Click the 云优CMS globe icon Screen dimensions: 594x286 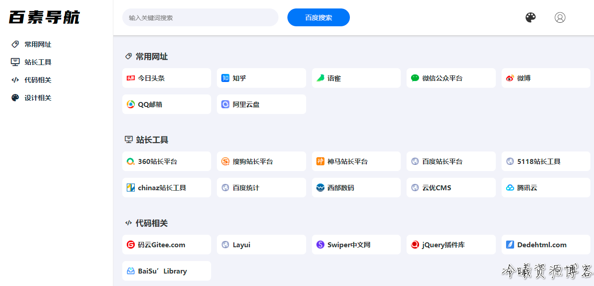pos(415,188)
